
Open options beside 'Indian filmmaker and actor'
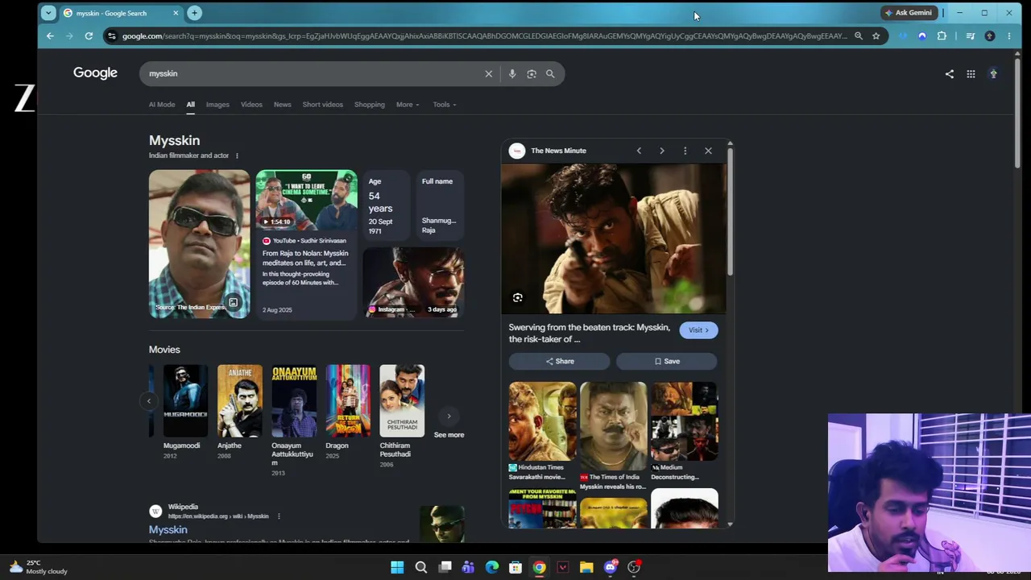(x=237, y=155)
